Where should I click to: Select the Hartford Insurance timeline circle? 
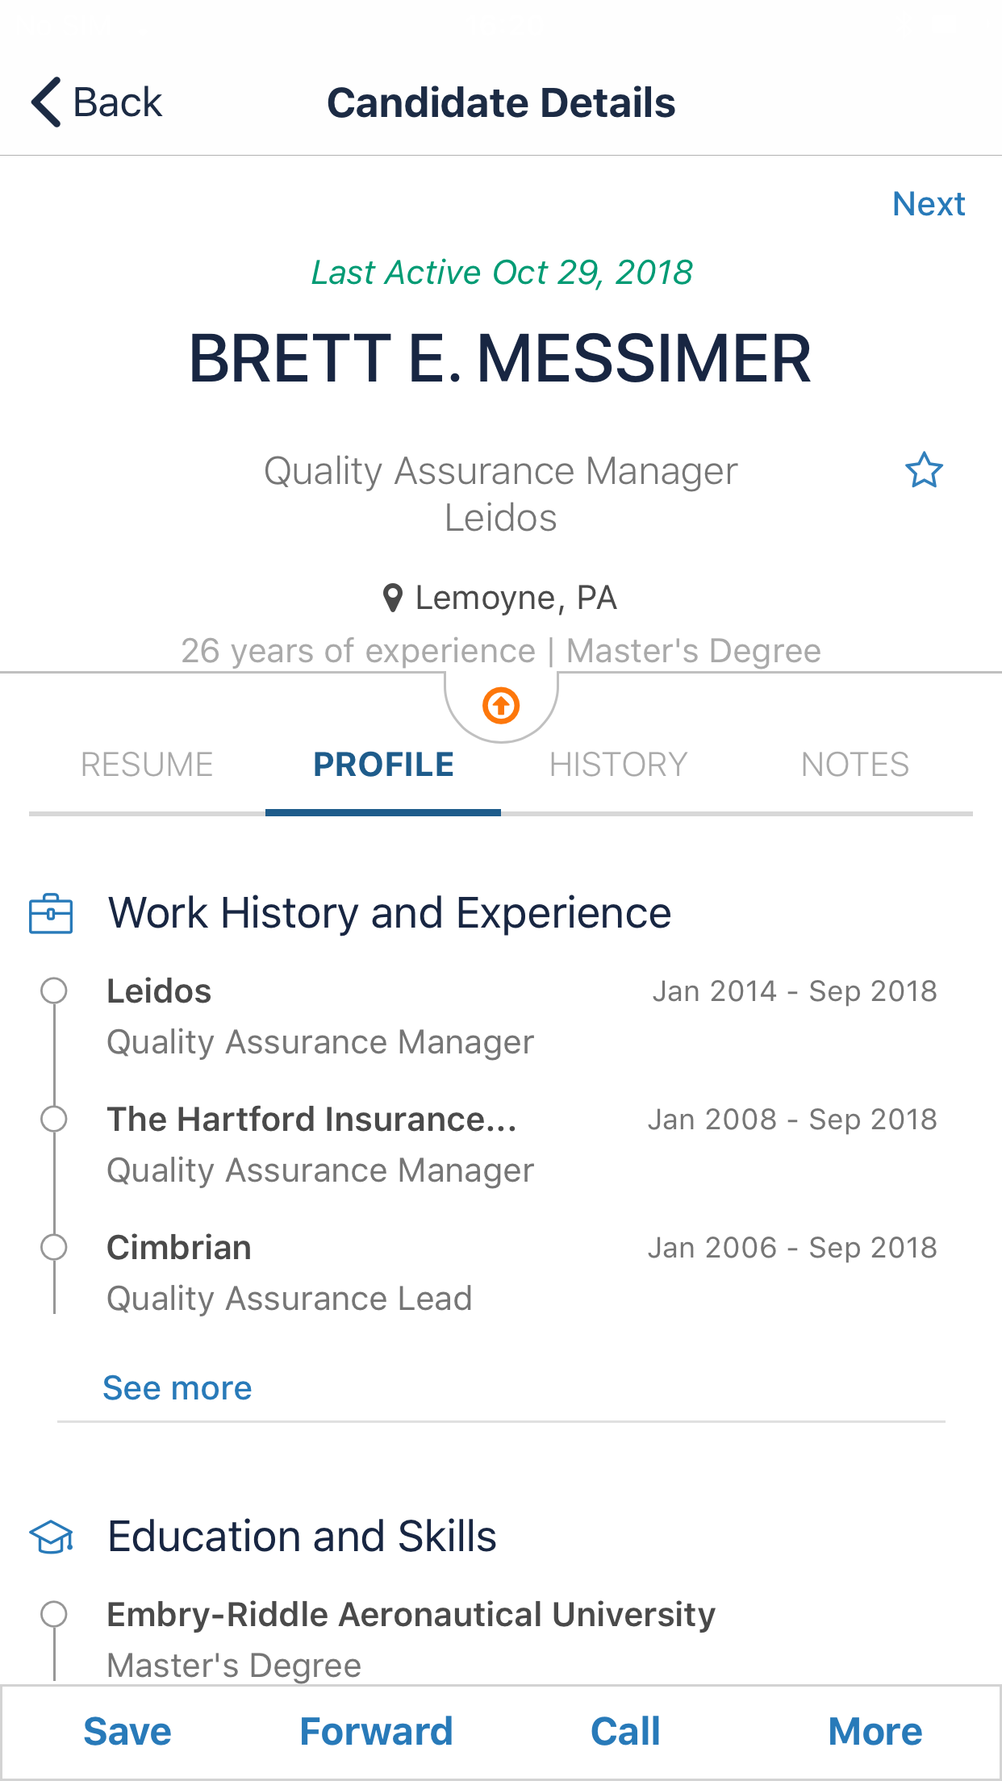(x=54, y=1119)
